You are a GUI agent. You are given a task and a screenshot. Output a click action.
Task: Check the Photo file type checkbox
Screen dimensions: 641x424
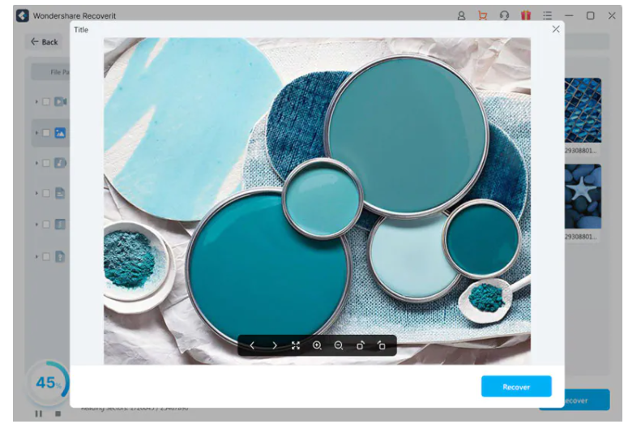(x=46, y=133)
